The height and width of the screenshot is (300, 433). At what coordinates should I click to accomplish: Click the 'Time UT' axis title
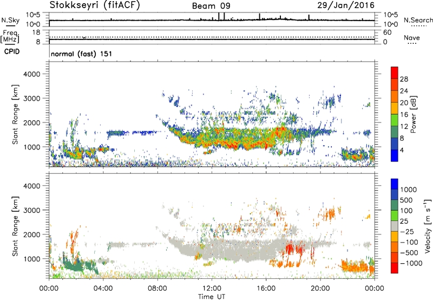point(212,297)
